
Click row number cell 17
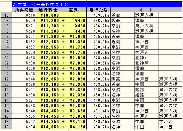coord(7,79)
